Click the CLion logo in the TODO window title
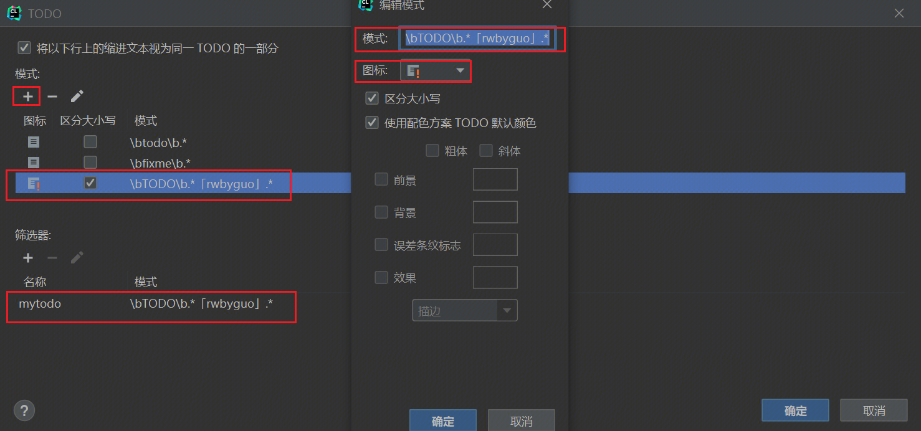Image resolution: width=921 pixels, height=431 pixels. (14, 12)
